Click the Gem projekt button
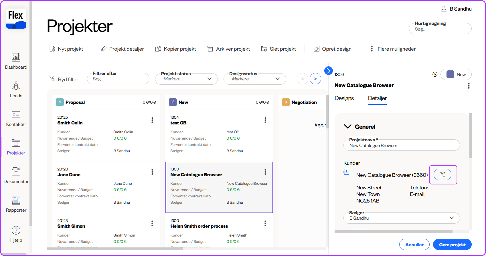The image size is (486, 256). point(452,245)
